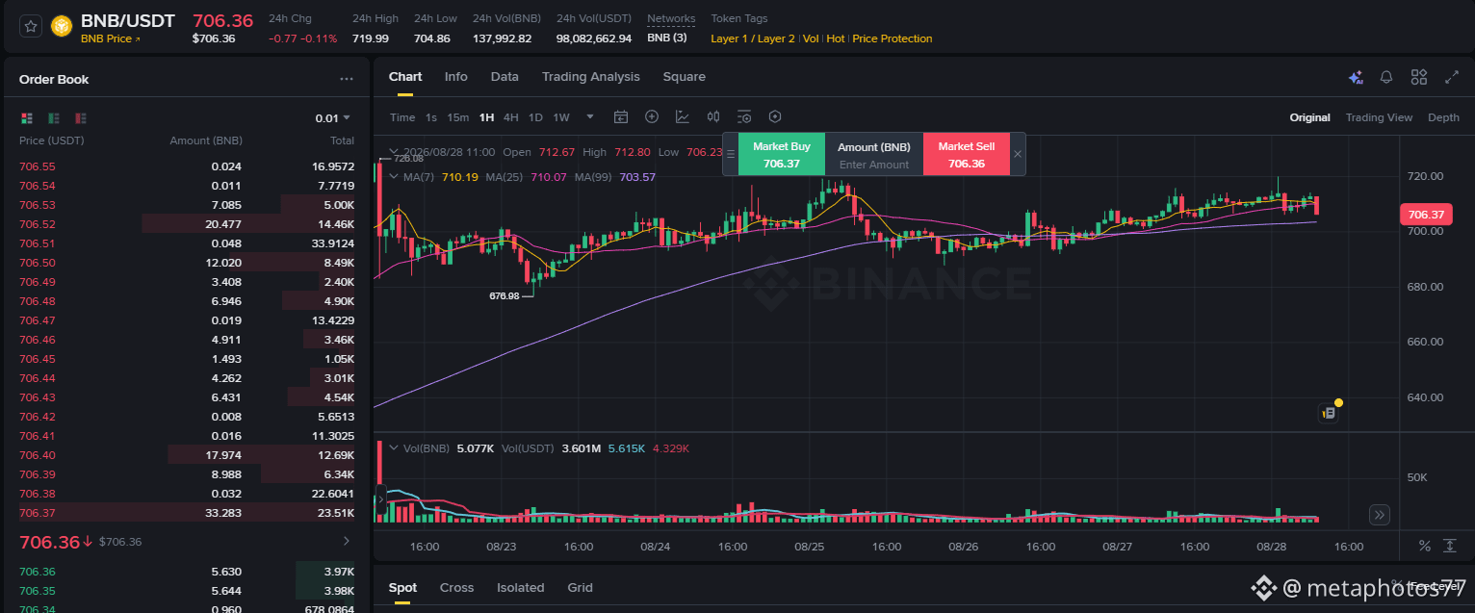Toggle percentage scale on price axis
Screen dimensions: 1475x613
(x=1425, y=547)
